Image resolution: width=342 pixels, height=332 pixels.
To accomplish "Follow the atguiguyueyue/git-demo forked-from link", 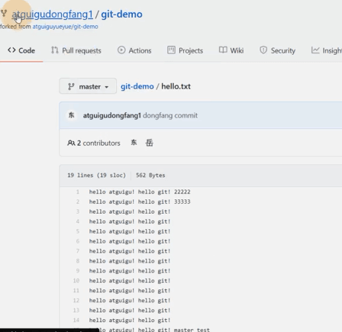I will point(65,27).
